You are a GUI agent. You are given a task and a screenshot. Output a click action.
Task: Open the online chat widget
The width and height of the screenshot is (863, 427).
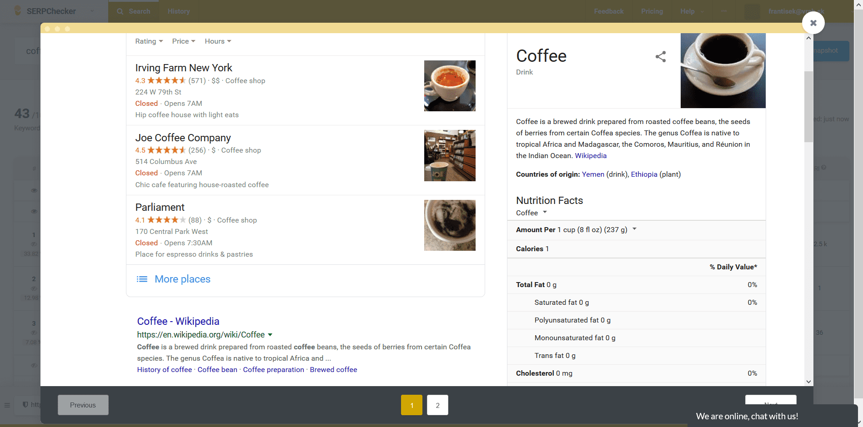pyautogui.click(x=772, y=416)
